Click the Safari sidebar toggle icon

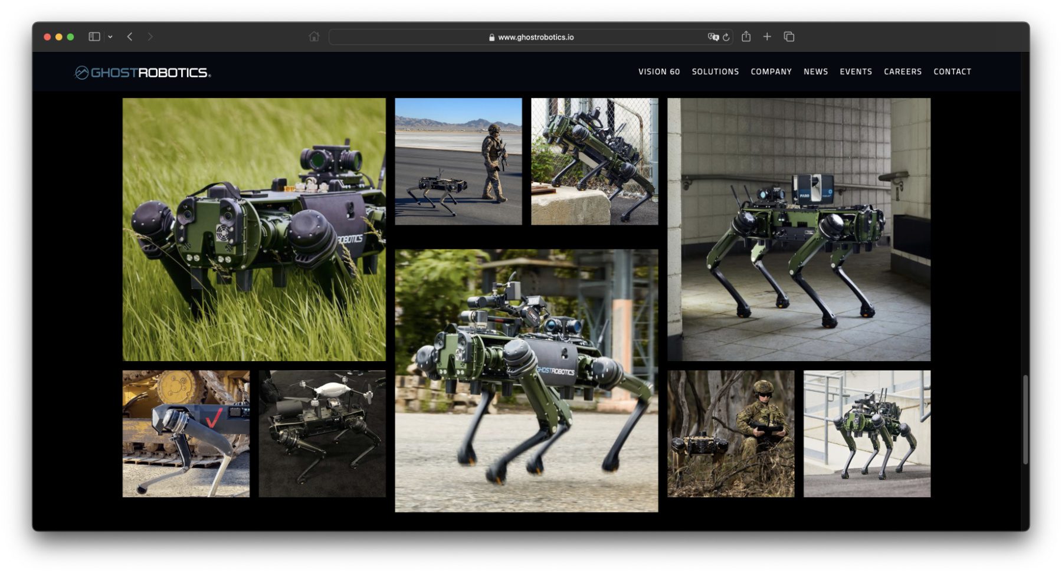coord(94,37)
